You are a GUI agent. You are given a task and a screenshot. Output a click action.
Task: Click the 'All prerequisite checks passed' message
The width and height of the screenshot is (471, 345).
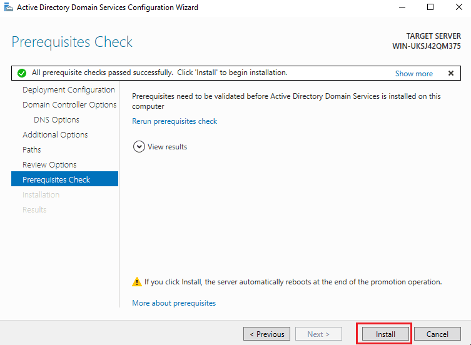[160, 72]
